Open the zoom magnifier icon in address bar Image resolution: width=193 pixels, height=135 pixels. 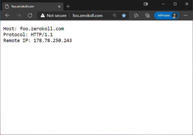point(115,15)
